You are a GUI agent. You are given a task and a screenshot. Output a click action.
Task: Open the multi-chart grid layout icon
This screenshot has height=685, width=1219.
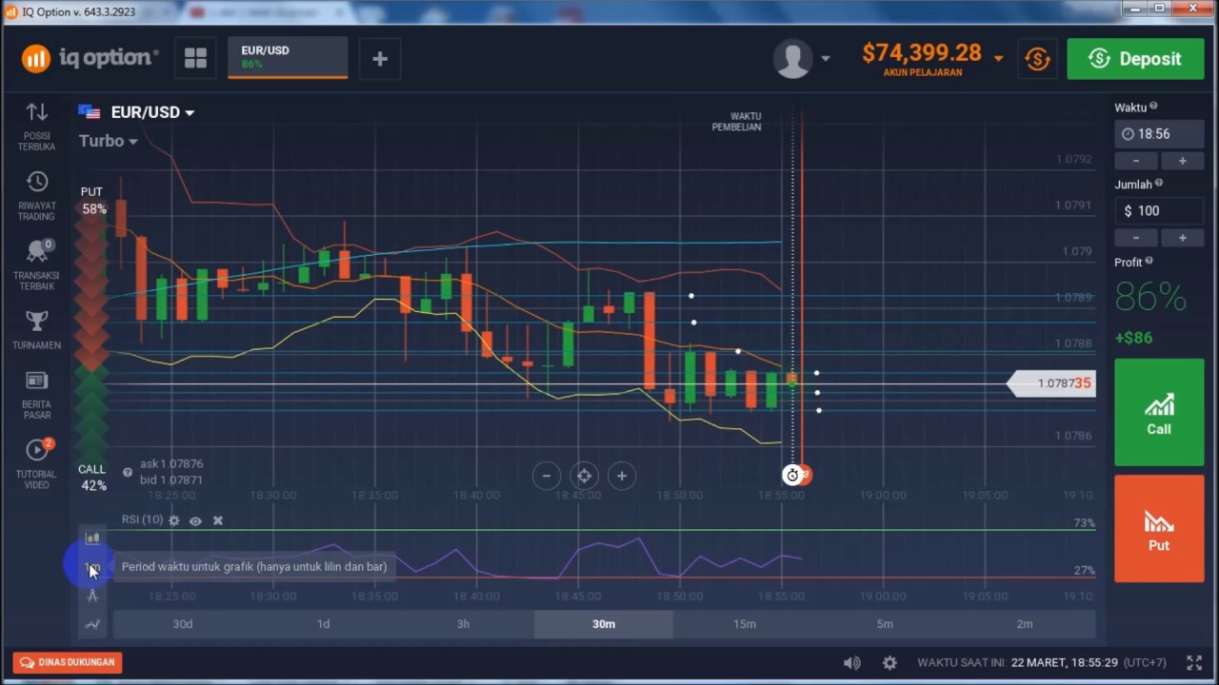click(x=195, y=59)
